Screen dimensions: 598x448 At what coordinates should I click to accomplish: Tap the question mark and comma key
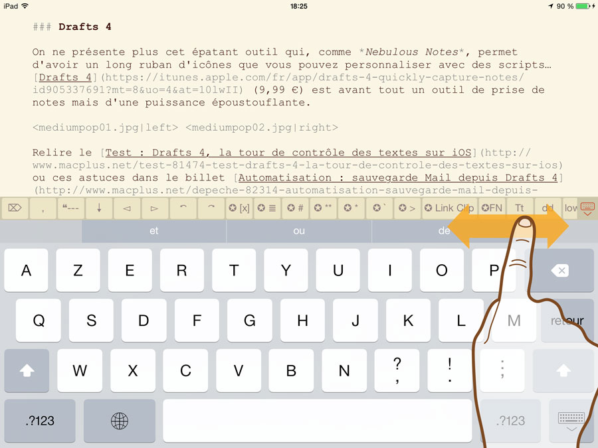coord(397,370)
